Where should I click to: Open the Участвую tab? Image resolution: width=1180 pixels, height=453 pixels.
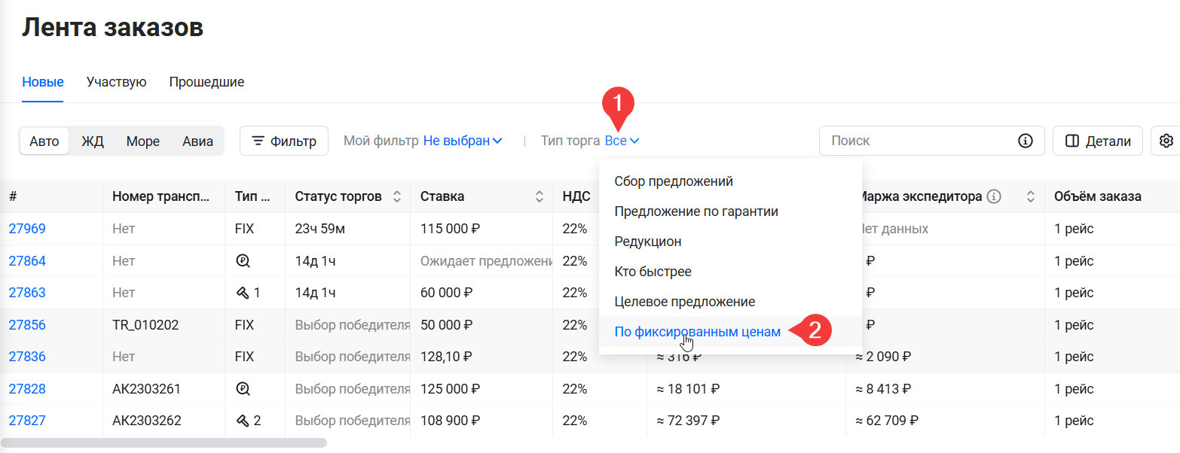[116, 82]
